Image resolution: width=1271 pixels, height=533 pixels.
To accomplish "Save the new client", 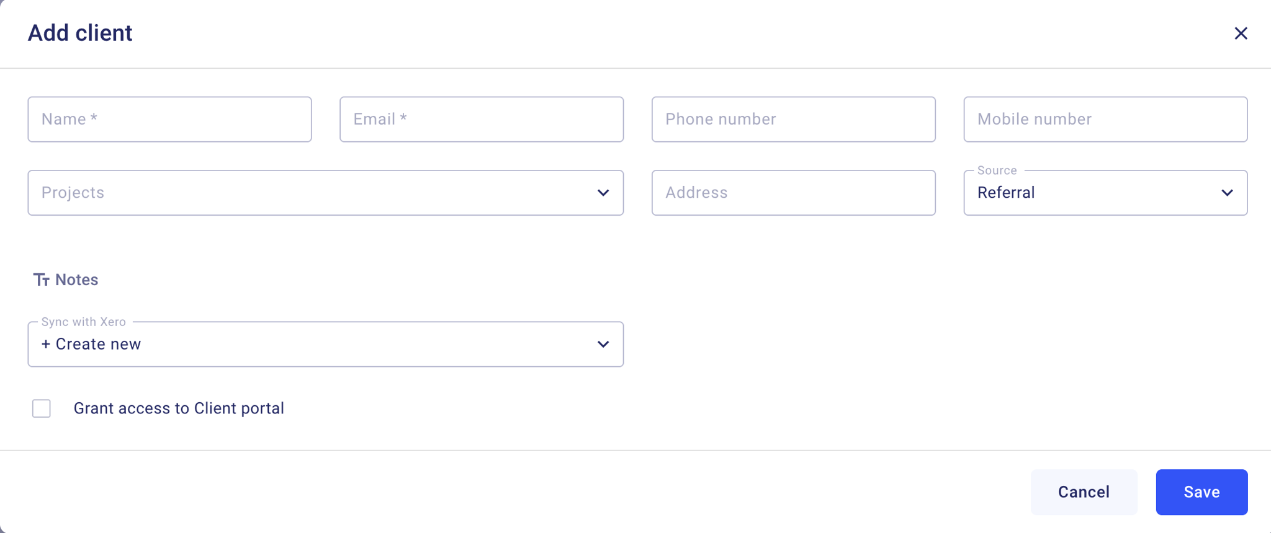I will [x=1201, y=492].
